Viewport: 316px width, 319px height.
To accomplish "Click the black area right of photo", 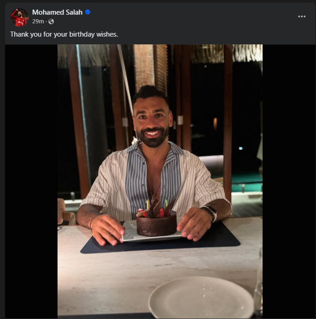I will [289, 183].
